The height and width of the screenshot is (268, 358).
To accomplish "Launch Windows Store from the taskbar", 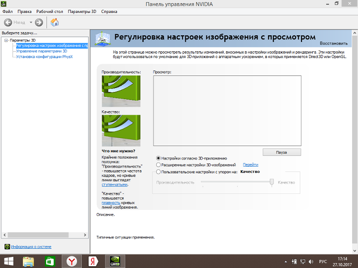I will tap(50, 261).
